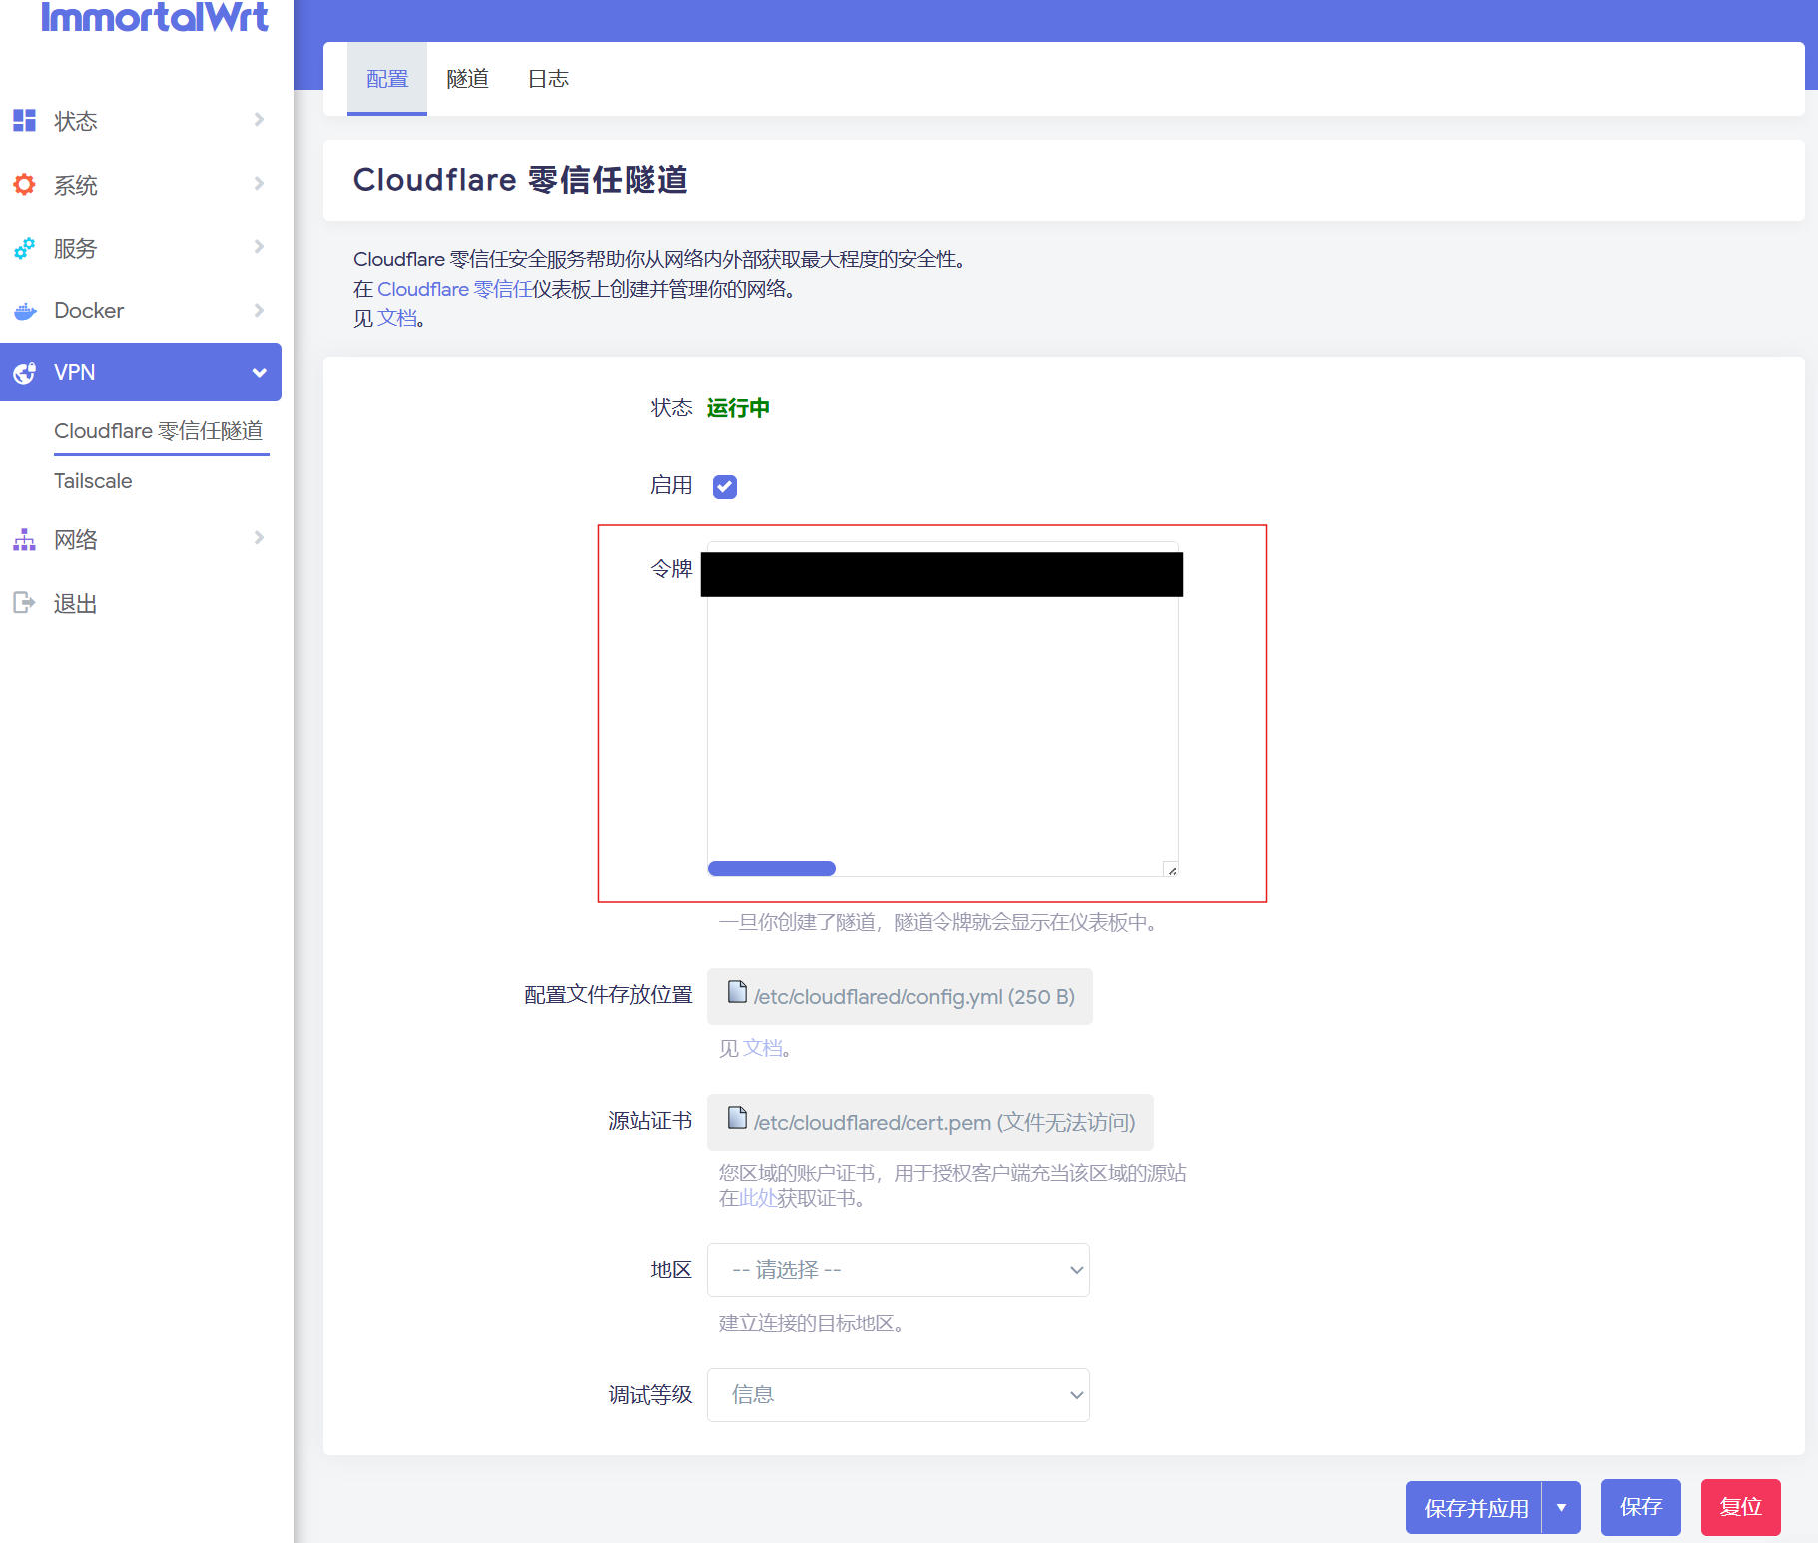Image resolution: width=1818 pixels, height=1543 pixels.
Task: Expand the 网络 menu chevron
Action: pos(259,538)
